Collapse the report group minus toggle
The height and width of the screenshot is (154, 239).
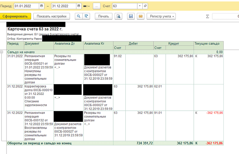[x=1, y=52]
